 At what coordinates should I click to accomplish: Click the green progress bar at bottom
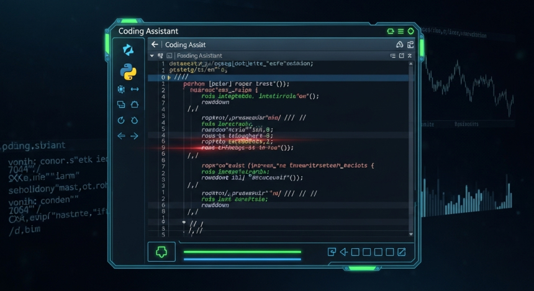point(243,252)
